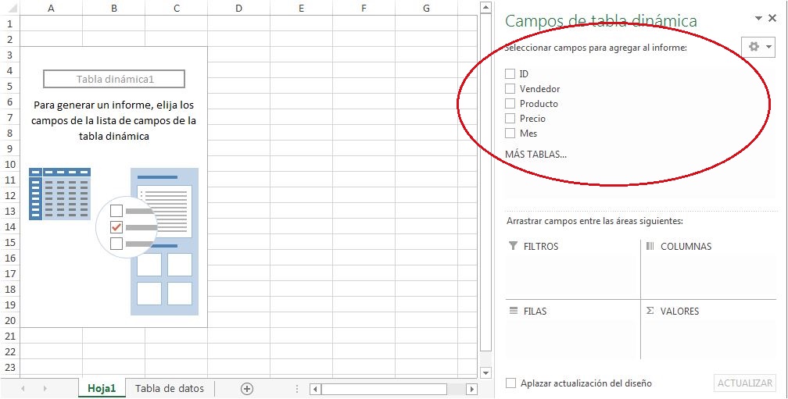The height and width of the screenshot is (399, 788).
Task: Check the ID field checkbox
Action: point(510,73)
